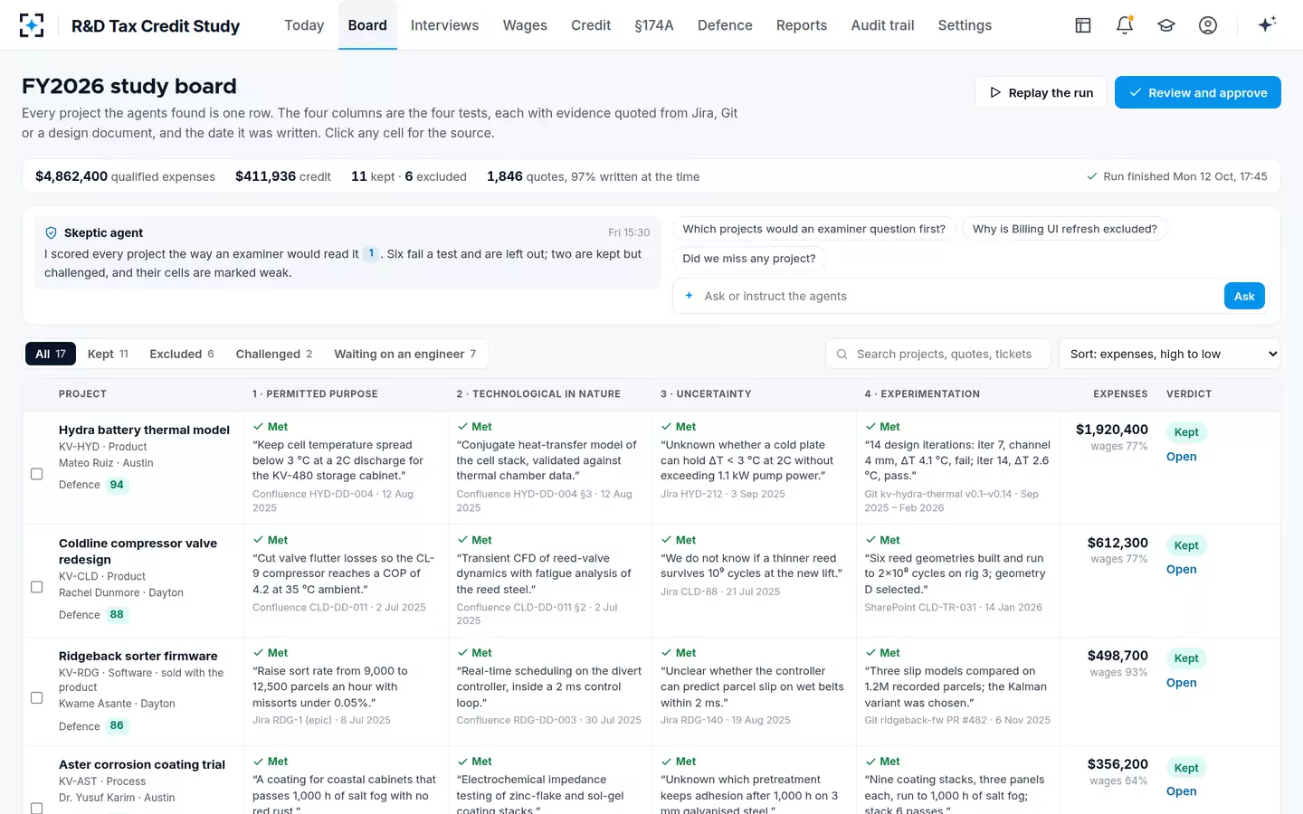Screen dimensions: 1303x814
Task: Click the citation badge 1 in Skeptic message
Action: click(x=371, y=253)
